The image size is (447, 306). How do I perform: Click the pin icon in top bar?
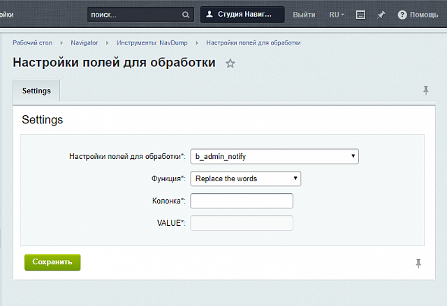381,15
